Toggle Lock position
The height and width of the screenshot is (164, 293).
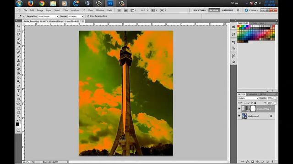(252, 103)
